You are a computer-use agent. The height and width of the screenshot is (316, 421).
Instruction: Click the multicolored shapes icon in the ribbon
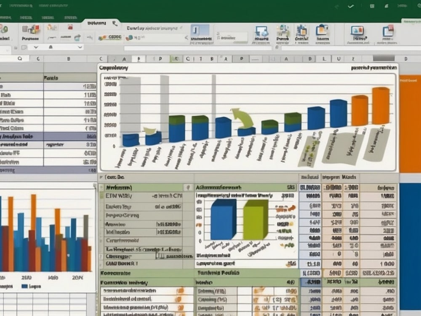click(x=31, y=29)
